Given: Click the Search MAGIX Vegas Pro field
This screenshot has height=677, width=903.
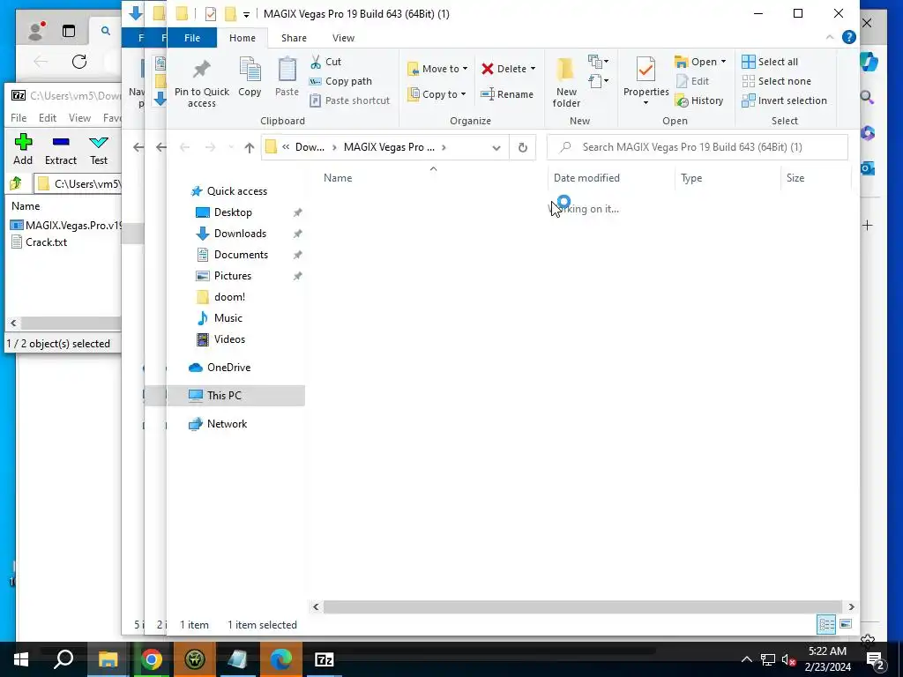Looking at the screenshot, I should 698,147.
